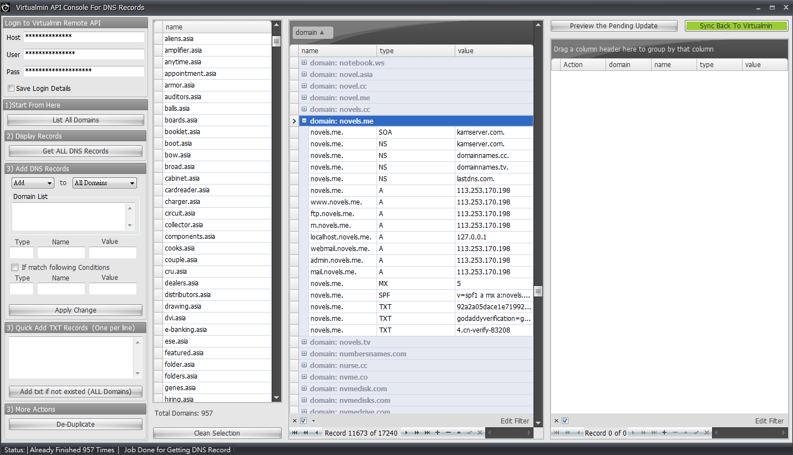Screen dimensions: 793x455
Task: Expand the domain: novel.me group
Action: pos(304,97)
